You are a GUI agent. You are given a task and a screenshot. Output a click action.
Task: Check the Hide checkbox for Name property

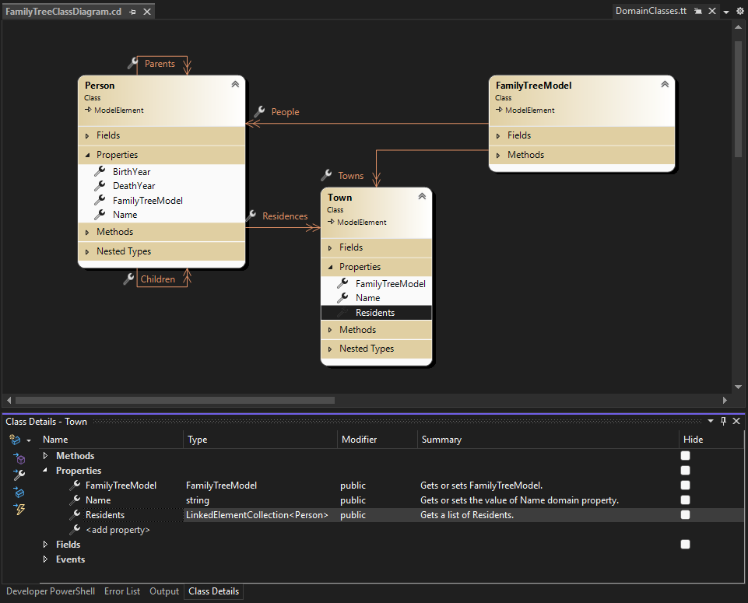tap(685, 500)
